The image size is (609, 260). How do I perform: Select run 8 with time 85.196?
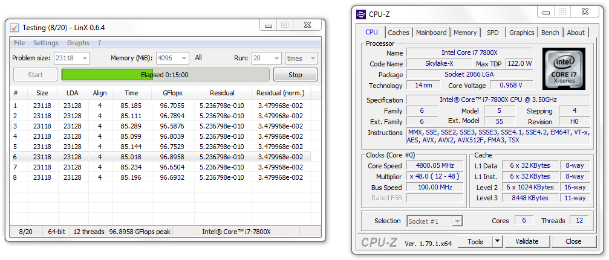160,177
